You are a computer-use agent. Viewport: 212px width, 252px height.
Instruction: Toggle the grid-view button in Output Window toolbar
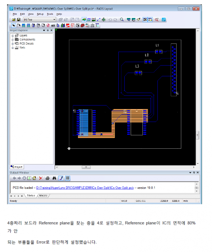(67, 178)
